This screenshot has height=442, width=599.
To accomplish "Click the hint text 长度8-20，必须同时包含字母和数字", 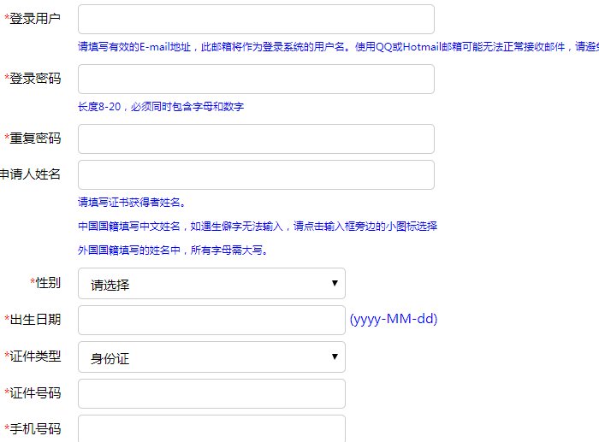I will click(161, 107).
